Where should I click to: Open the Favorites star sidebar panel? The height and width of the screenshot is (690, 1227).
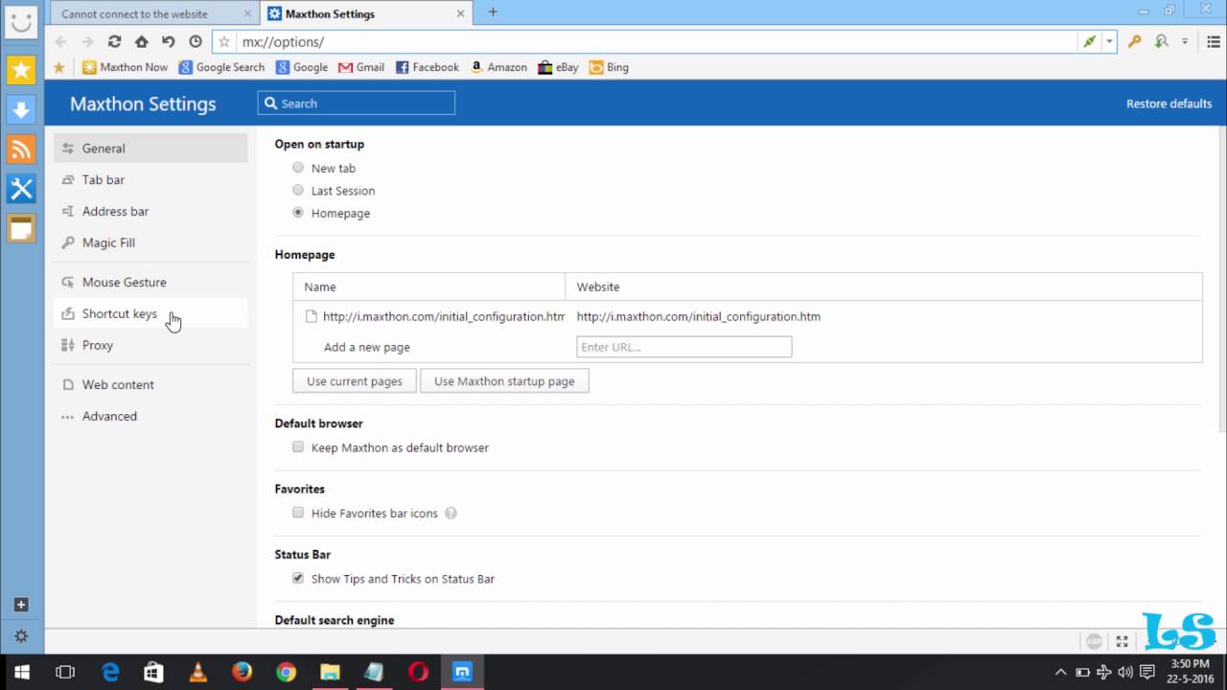pyautogui.click(x=21, y=69)
